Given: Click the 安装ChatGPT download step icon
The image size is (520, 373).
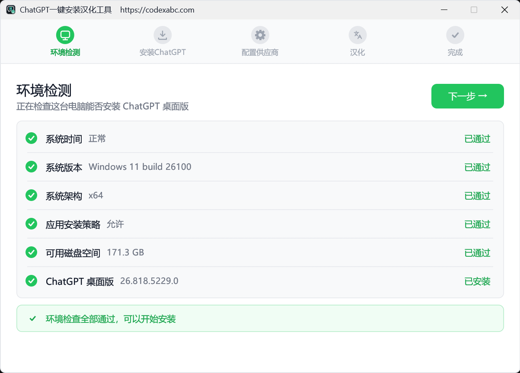Looking at the screenshot, I should tap(163, 35).
